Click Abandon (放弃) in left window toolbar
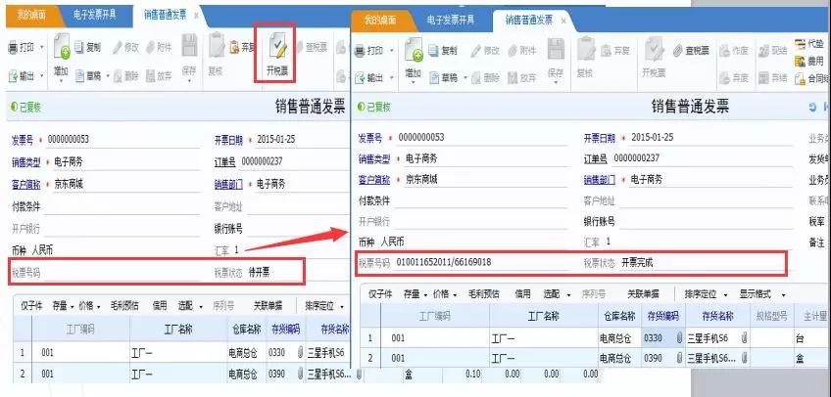This screenshot has width=831, height=397. pyautogui.click(x=159, y=76)
